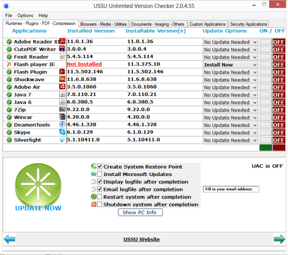
Task: Click the CutePDF Writer application icon
Action: (x=62, y=49)
